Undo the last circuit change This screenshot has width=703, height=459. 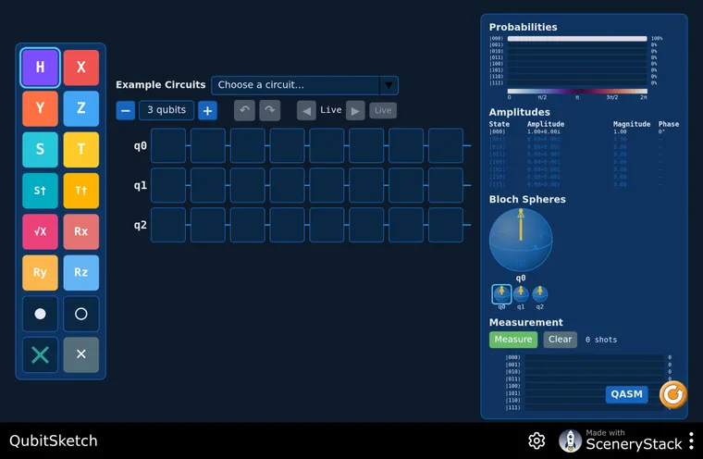[245, 110]
